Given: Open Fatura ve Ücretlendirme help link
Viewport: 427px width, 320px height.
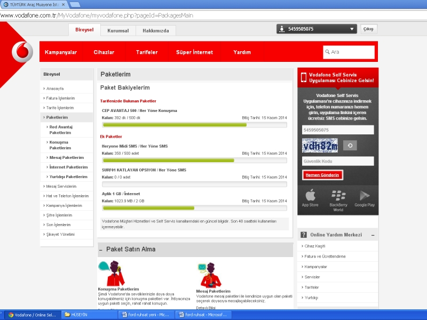Looking at the screenshot, I should (x=325, y=257).
